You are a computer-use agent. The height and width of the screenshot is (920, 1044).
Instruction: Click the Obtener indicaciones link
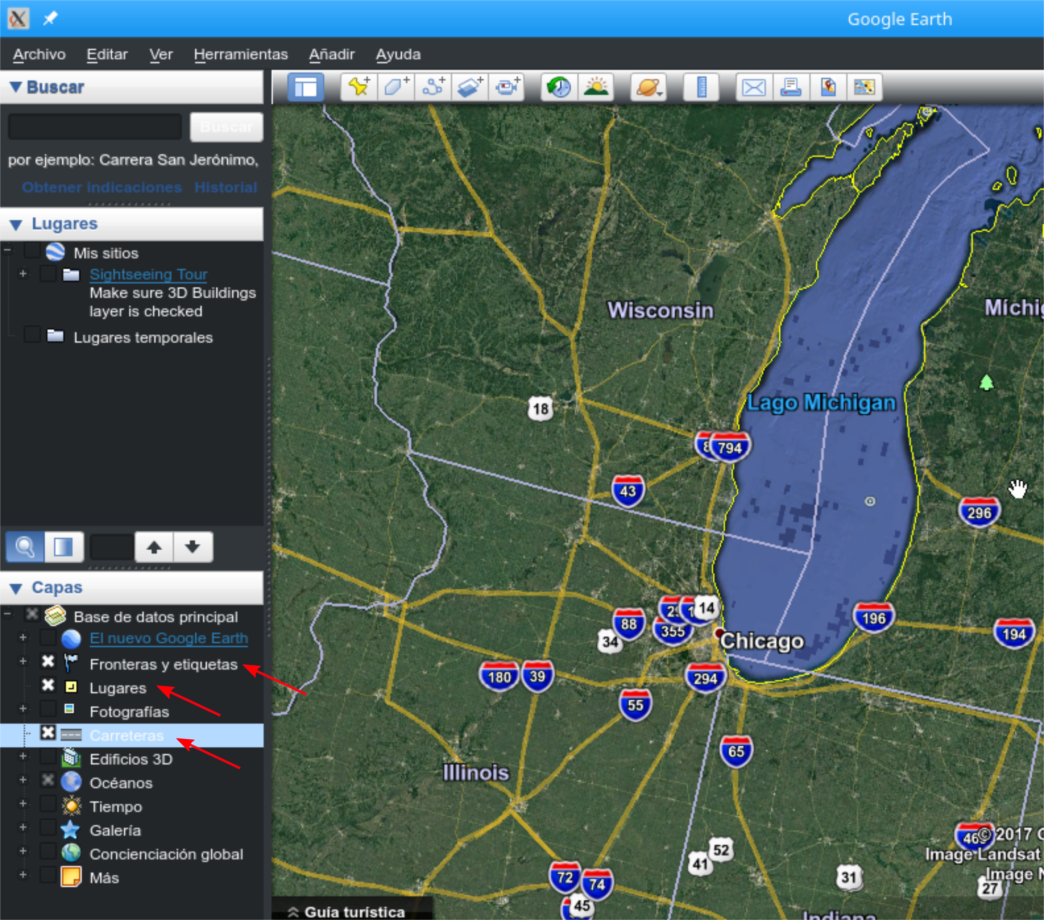(102, 187)
